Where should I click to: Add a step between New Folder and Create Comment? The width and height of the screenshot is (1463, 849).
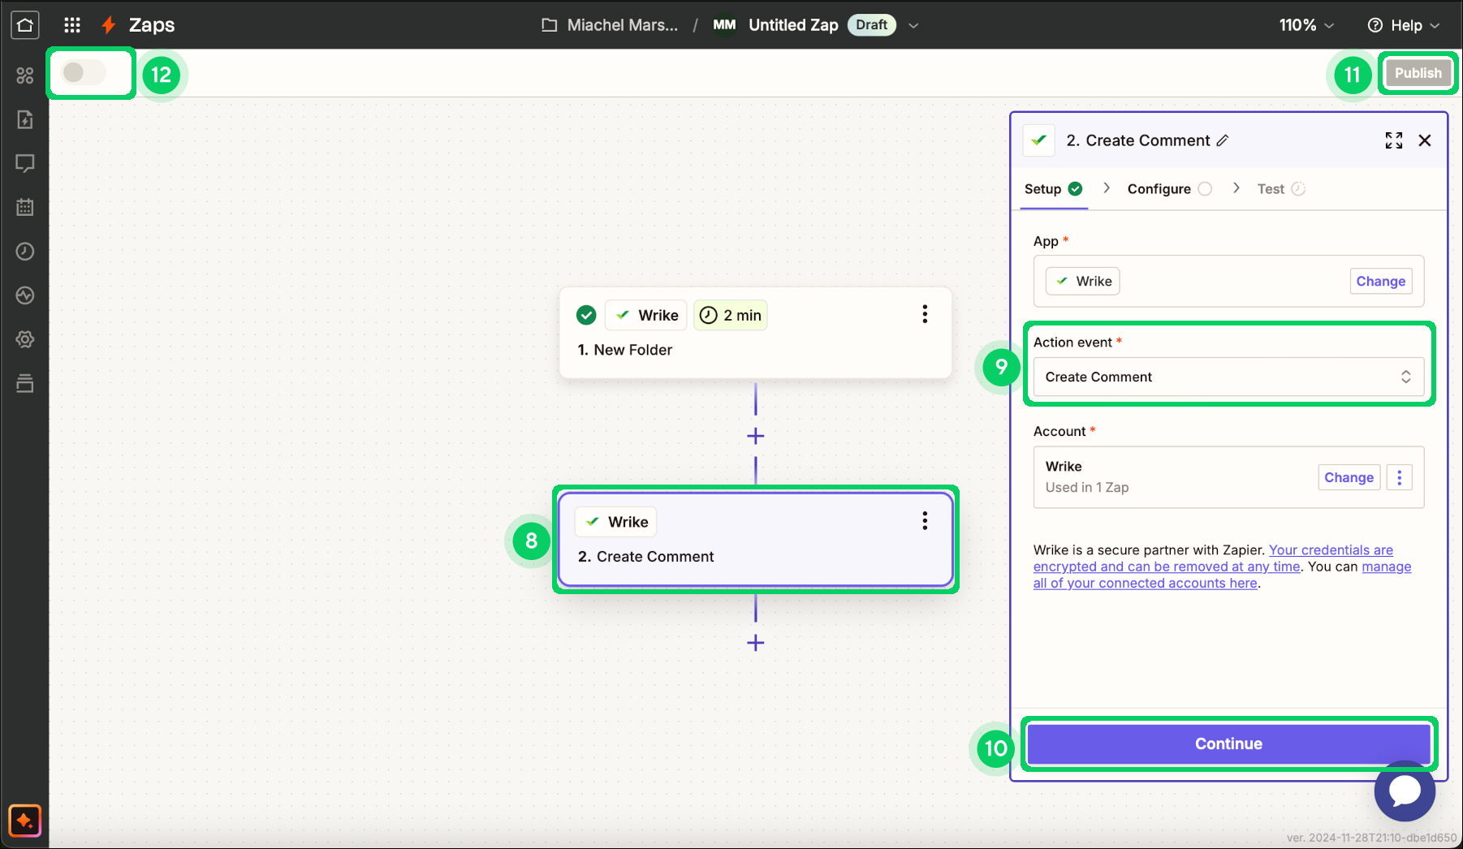756,436
